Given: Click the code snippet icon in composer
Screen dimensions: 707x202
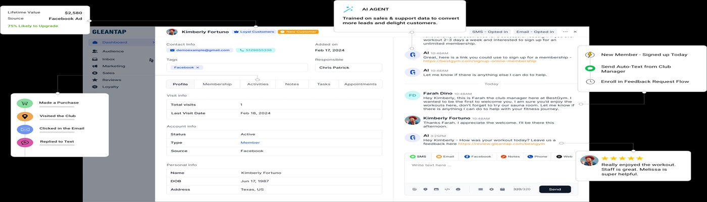Looking at the screenshot, I should coord(447,189).
